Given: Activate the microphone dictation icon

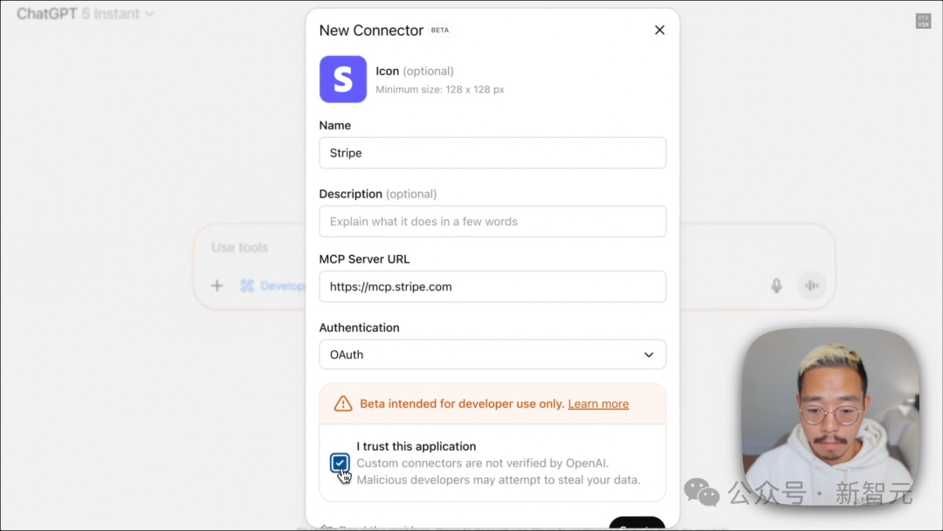Looking at the screenshot, I should click(776, 286).
